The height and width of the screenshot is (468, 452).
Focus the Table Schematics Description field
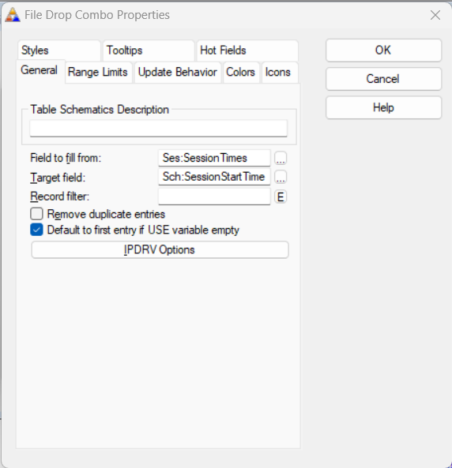pos(159,129)
